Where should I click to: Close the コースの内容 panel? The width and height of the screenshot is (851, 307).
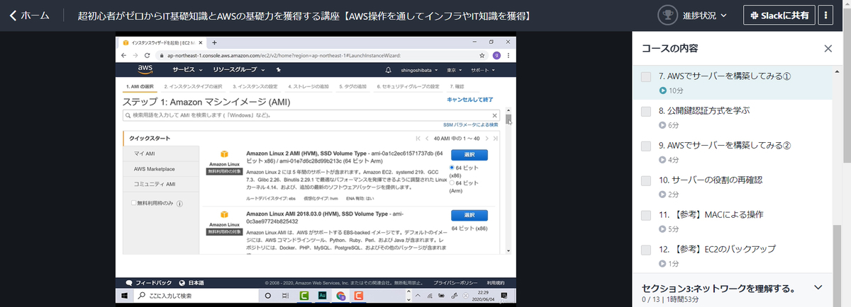[x=828, y=49]
